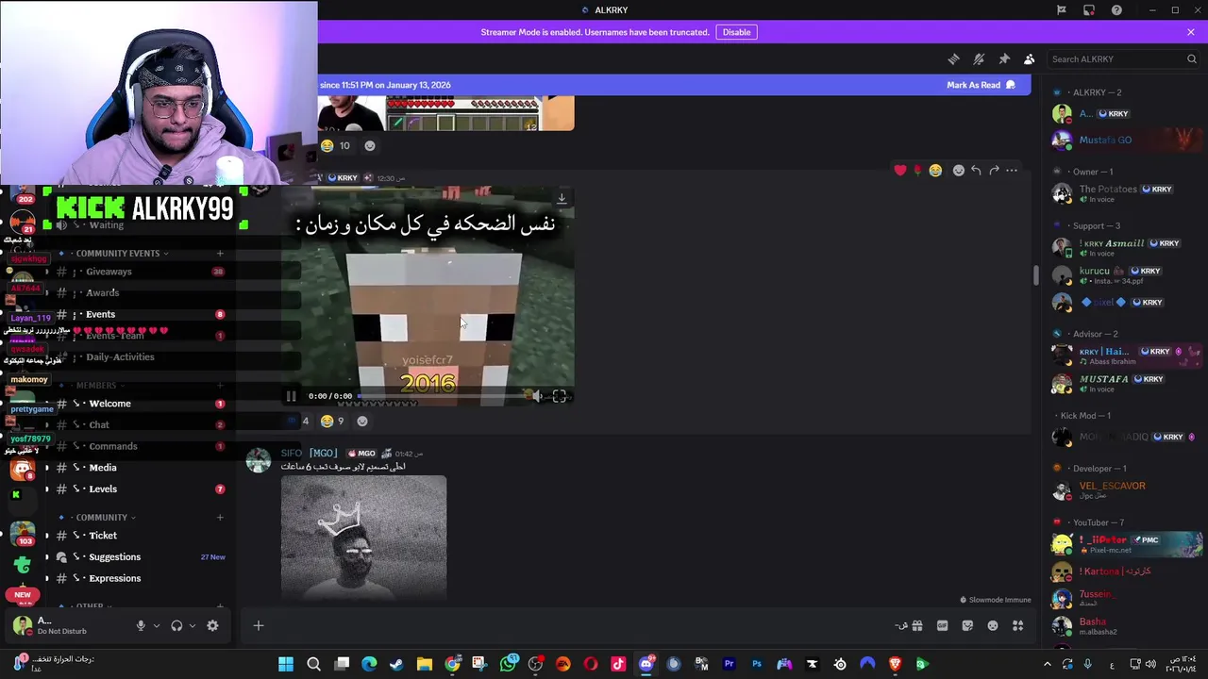Add heart reaction from message hover bar
Screen dimensions: 1208x679
tap(900, 171)
